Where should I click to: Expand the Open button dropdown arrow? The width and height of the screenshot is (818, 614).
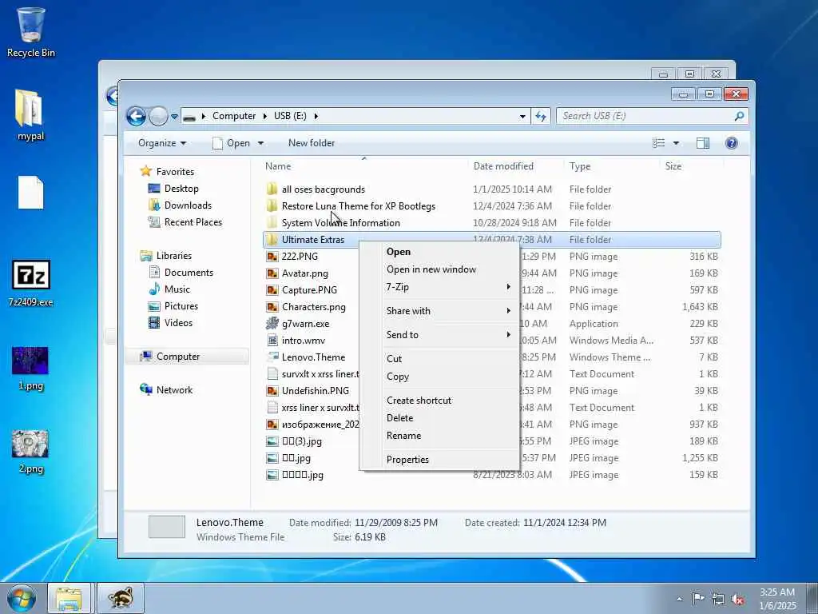click(260, 143)
